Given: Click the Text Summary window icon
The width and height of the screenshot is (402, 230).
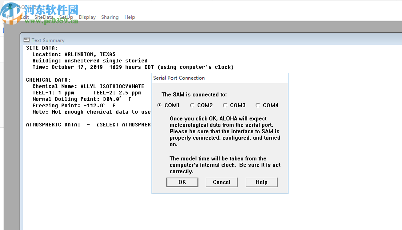Looking at the screenshot, I should 27,40.
